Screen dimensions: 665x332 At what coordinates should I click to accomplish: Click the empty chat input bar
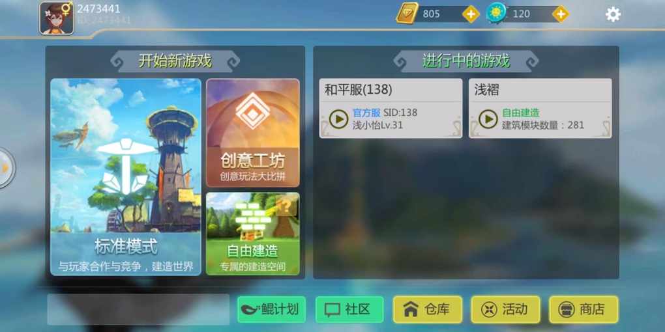pyautogui.click(x=138, y=310)
